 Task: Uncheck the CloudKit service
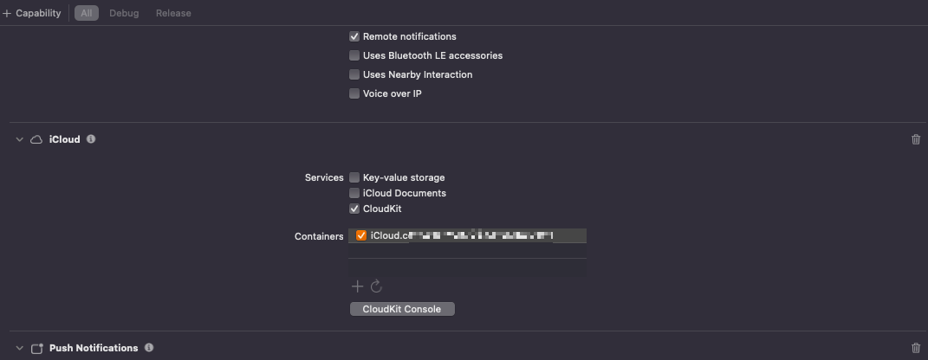click(x=354, y=209)
